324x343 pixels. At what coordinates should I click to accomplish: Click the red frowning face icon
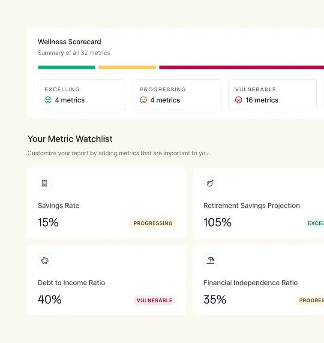point(239,100)
